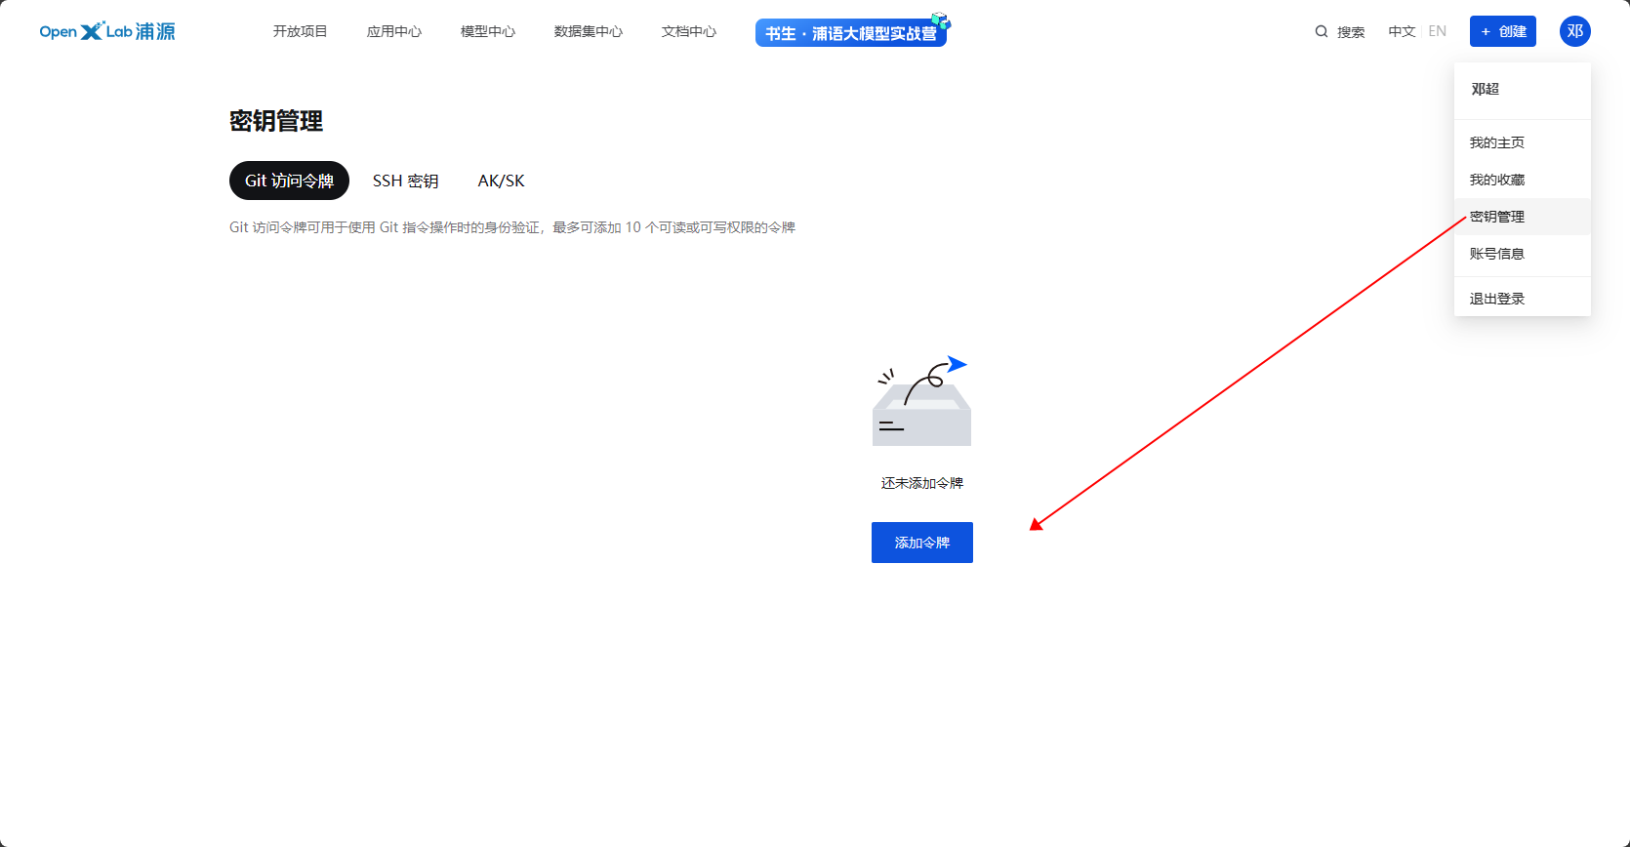Click the 还未添加令牌 empty-state text
Viewport: 1630px width, 847px height.
point(922,483)
